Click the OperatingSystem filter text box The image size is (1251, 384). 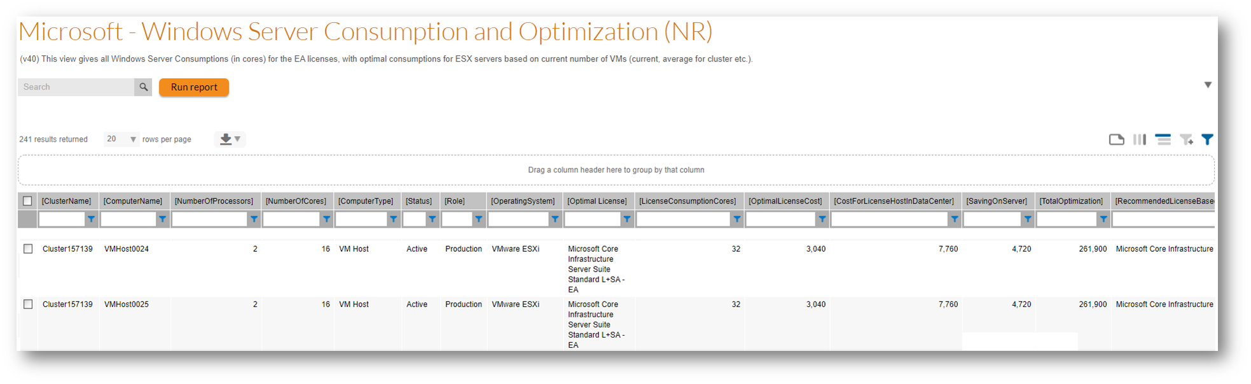519,219
